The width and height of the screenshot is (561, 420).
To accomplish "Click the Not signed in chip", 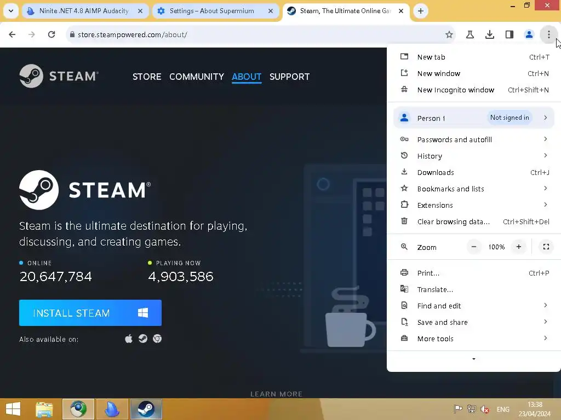I will (x=510, y=118).
